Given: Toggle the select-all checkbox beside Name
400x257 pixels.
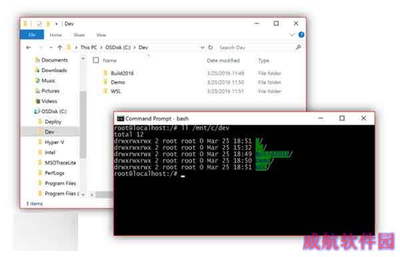Looking at the screenshot, I should coord(95,60).
